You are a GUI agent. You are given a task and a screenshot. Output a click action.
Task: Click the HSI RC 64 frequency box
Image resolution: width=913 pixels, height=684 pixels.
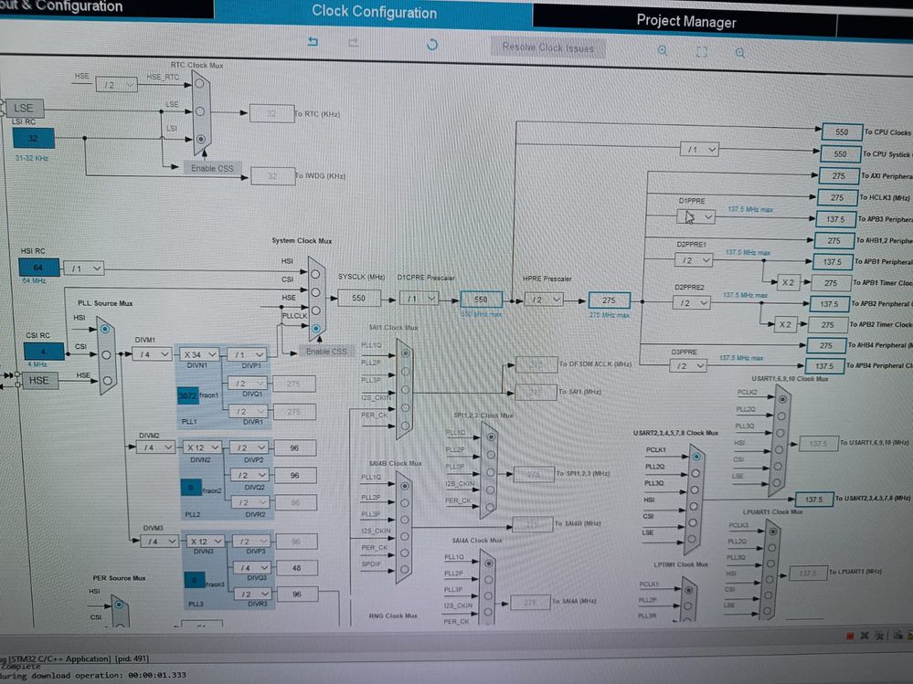click(x=38, y=268)
